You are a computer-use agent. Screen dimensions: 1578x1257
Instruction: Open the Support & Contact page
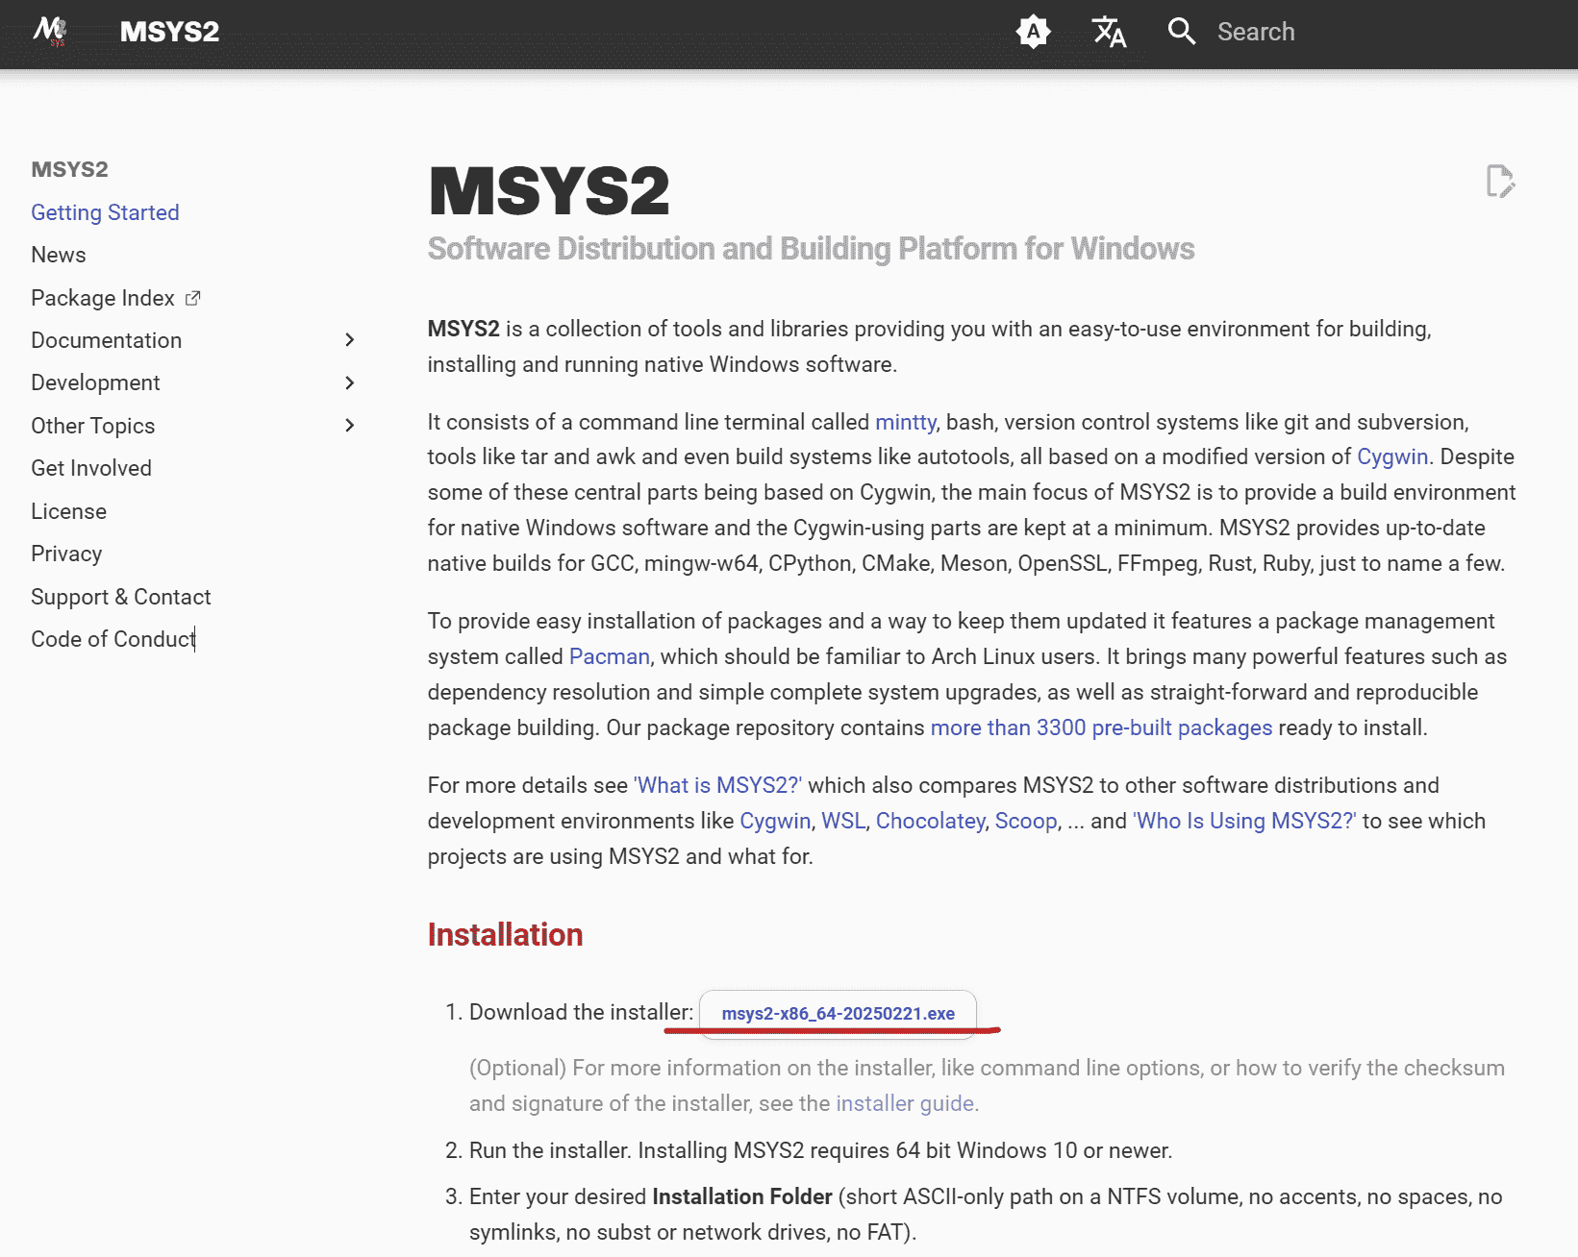120,596
